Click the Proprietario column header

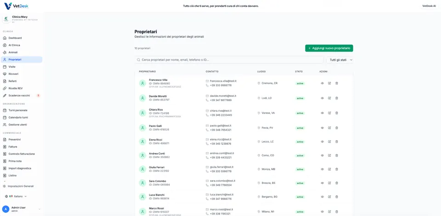click(x=147, y=71)
